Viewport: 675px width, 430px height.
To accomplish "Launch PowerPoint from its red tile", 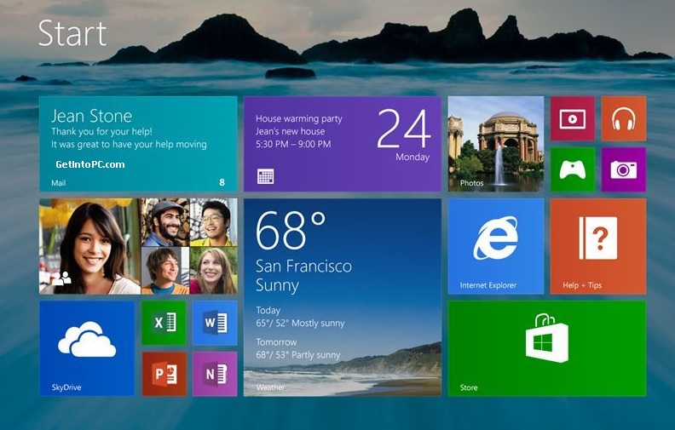I will click(x=164, y=374).
